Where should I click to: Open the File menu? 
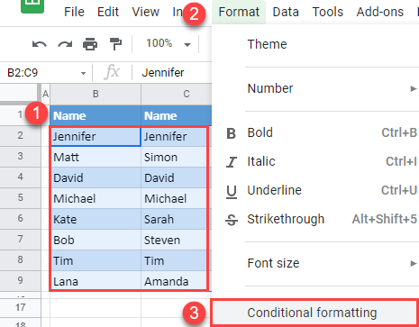(74, 12)
